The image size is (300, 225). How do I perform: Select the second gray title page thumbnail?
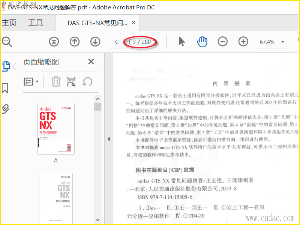point(56,198)
